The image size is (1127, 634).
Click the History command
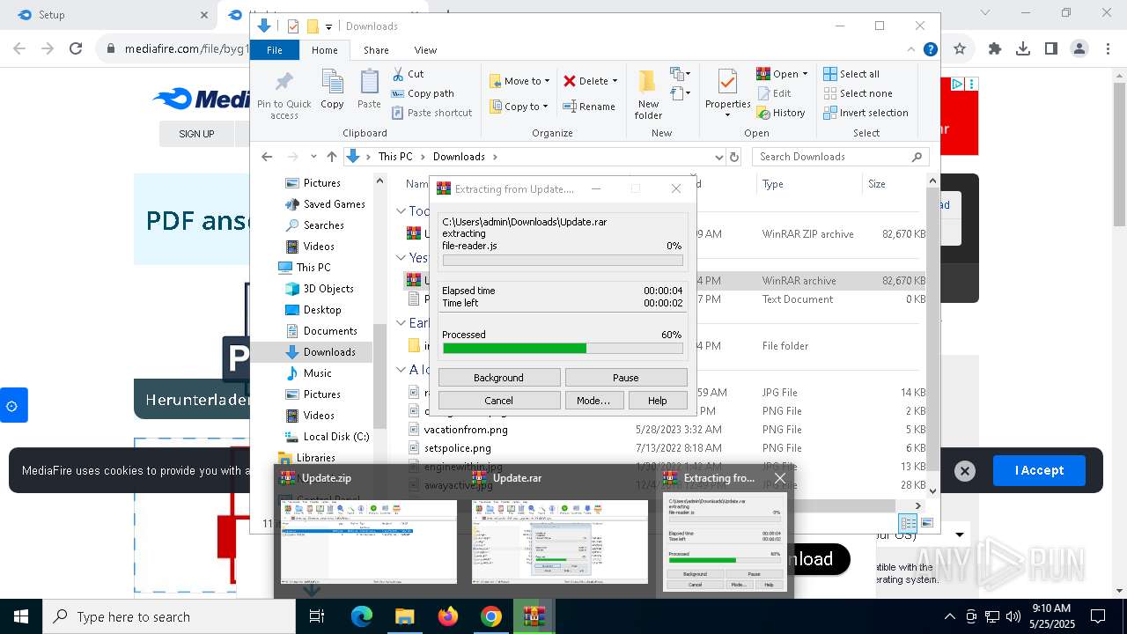[781, 113]
